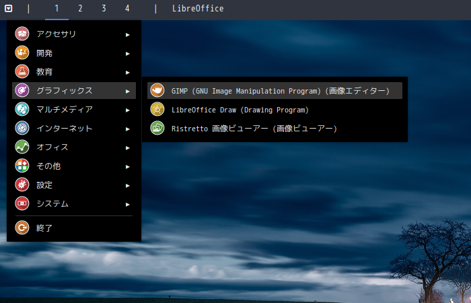This screenshot has width=471, height=303.
Task: Open the その他 menu entry
Action: click(74, 166)
